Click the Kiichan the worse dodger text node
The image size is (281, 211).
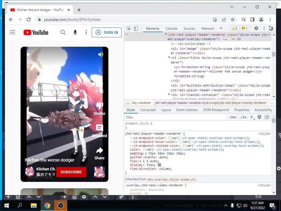point(232,71)
